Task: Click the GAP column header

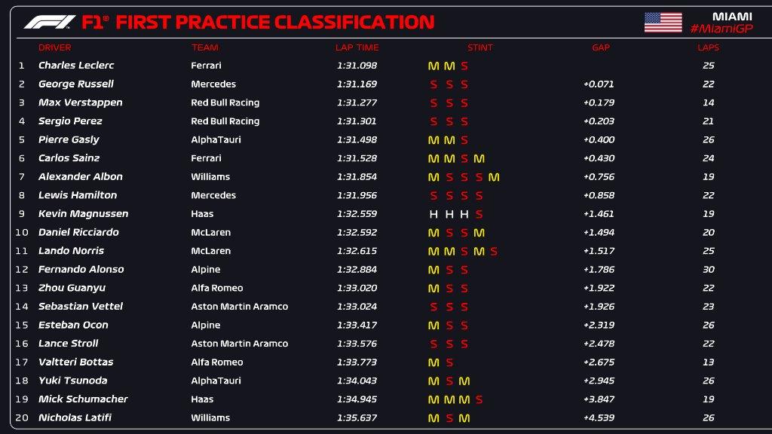Action: coord(600,47)
